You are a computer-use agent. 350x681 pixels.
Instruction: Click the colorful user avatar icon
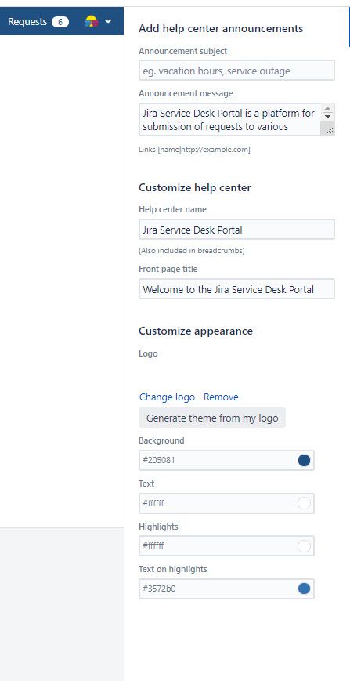point(91,21)
